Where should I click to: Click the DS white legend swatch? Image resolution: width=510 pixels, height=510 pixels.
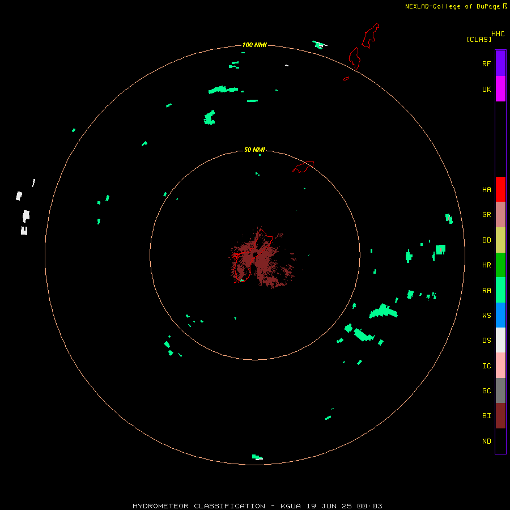(500, 340)
